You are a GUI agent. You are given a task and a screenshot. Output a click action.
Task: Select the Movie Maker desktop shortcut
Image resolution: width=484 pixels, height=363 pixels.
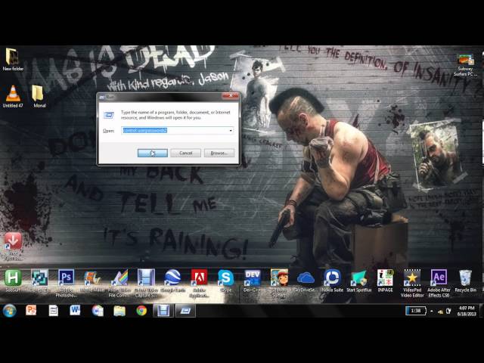click(x=92, y=281)
